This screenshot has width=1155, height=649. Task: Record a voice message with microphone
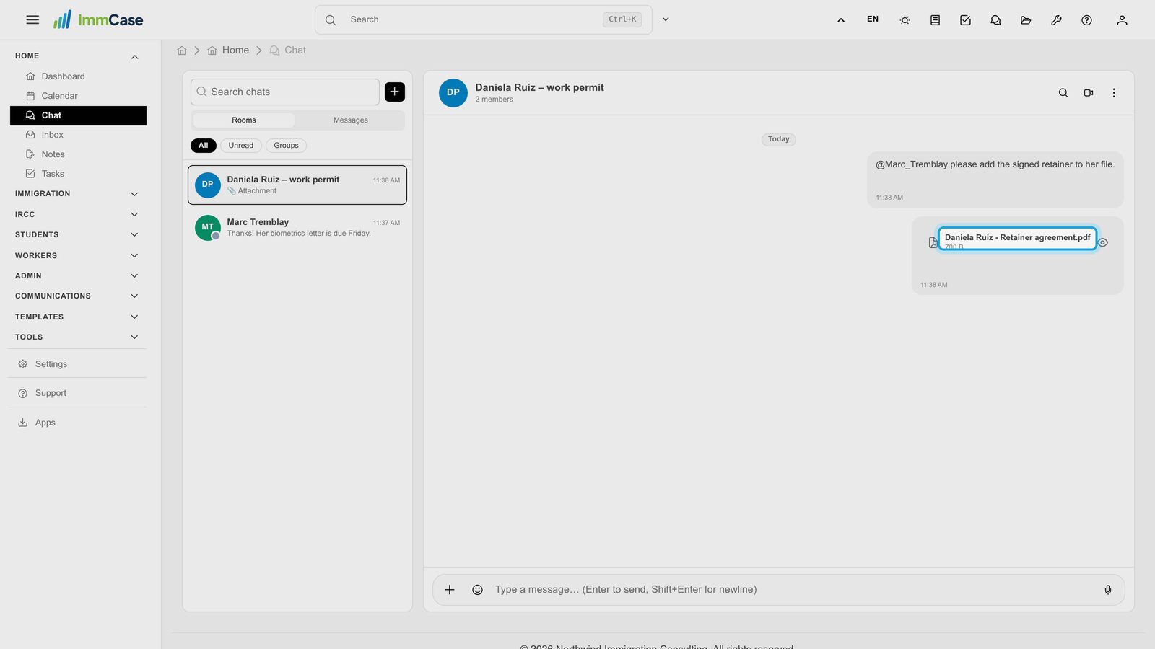click(1108, 590)
